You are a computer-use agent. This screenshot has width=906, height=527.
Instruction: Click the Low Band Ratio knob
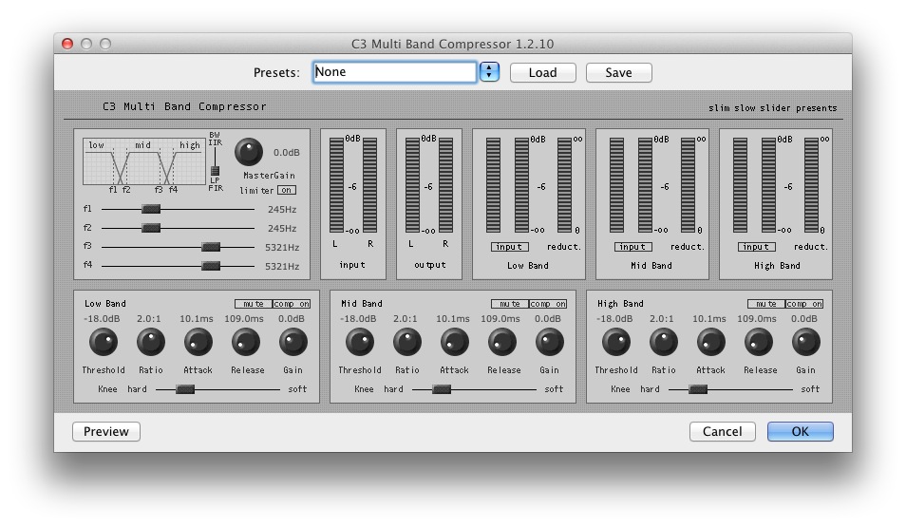150,342
